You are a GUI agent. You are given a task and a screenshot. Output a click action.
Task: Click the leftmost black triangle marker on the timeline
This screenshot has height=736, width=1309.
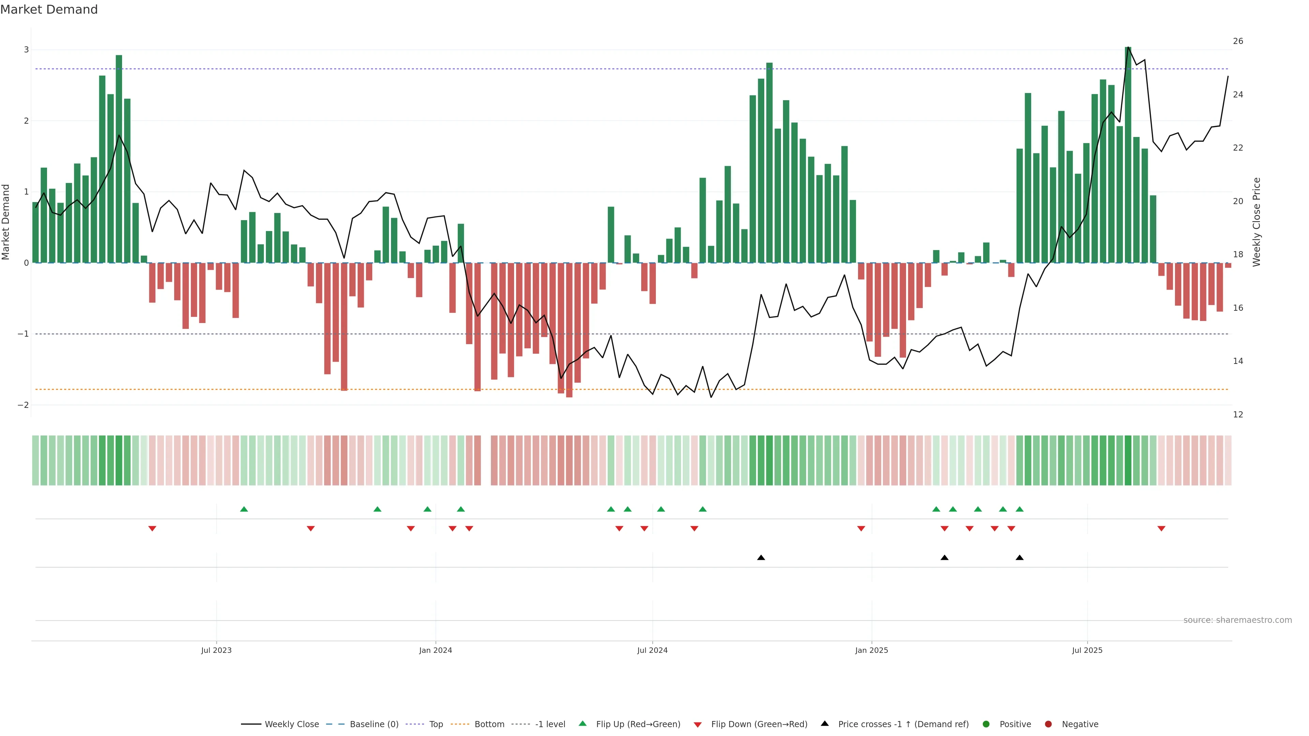[761, 557]
